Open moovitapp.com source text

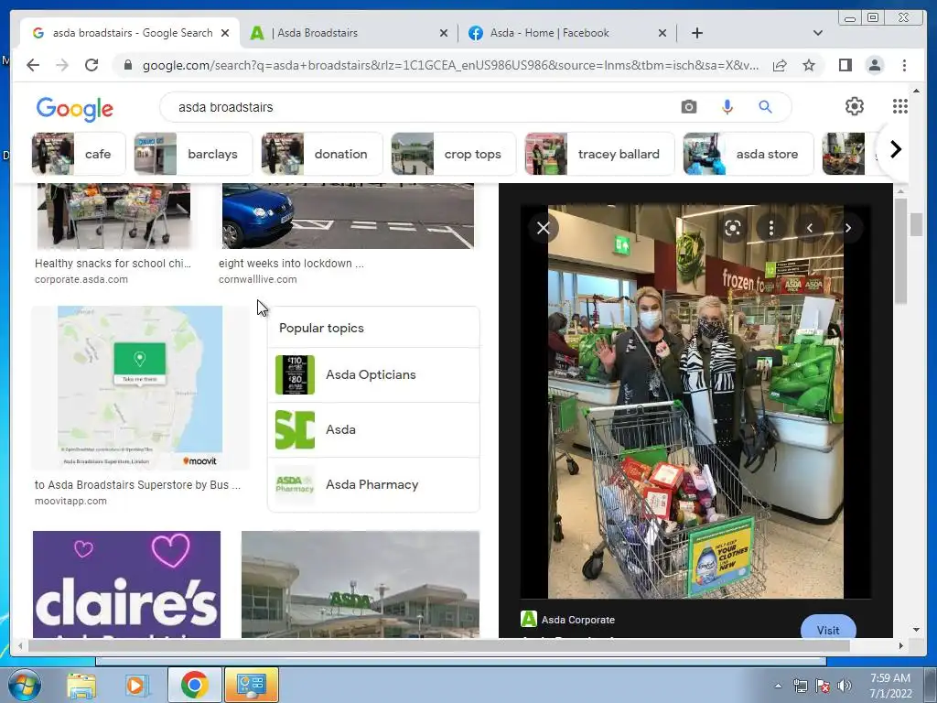(70, 501)
